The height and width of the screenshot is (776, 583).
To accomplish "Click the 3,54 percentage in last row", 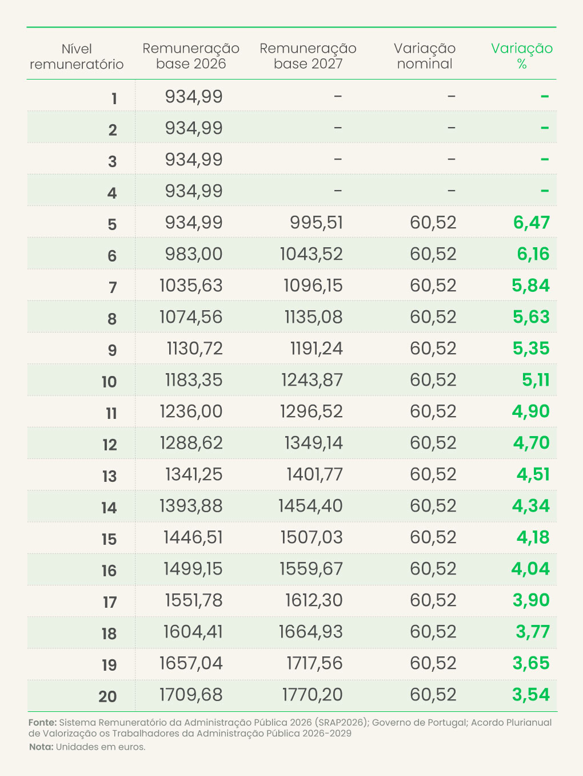I will point(531,695).
